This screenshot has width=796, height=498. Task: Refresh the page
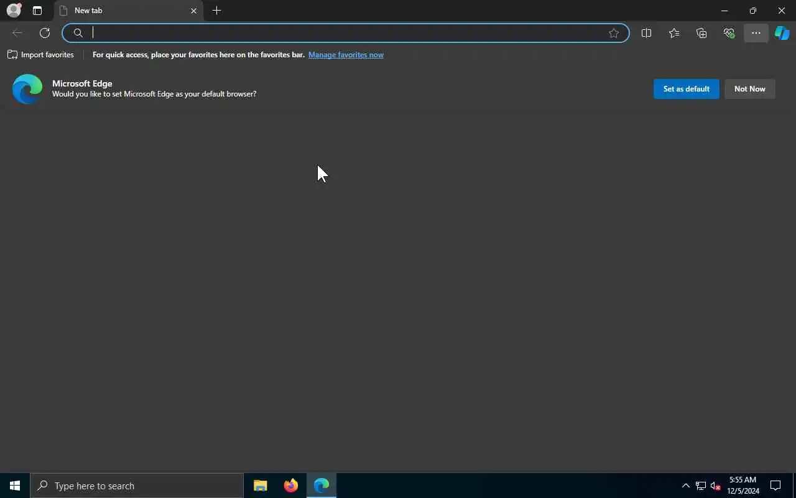click(x=45, y=33)
